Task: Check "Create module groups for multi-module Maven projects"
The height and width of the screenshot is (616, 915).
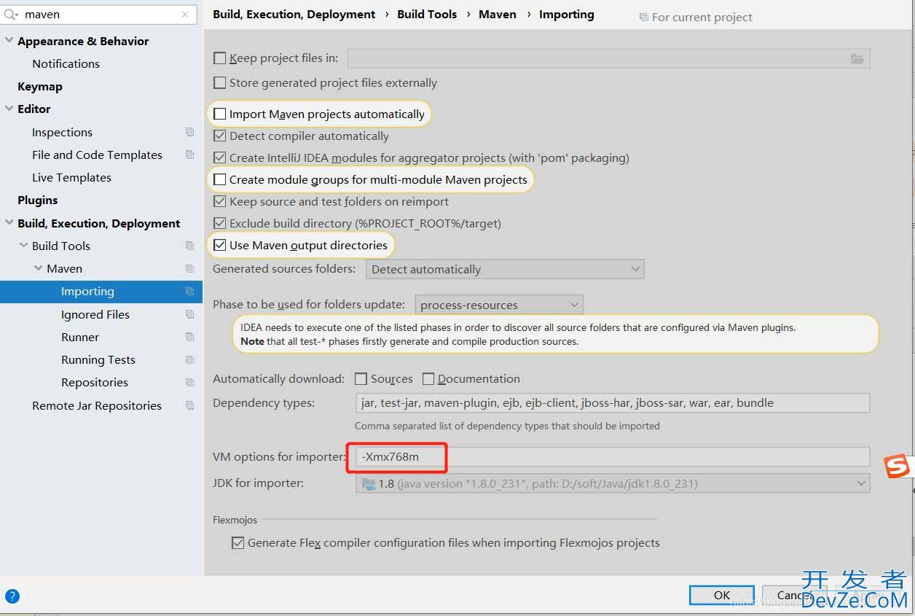Action: 219,179
